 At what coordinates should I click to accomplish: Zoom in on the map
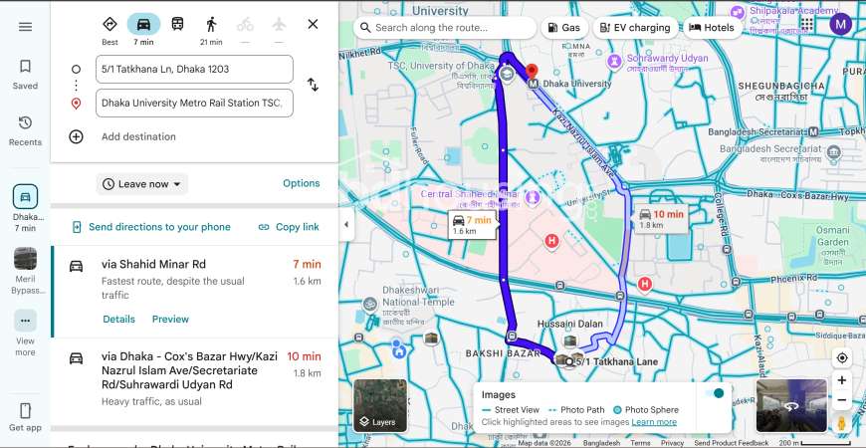click(x=842, y=380)
